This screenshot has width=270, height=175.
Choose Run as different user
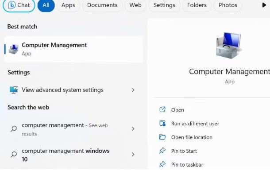pyautogui.click(x=195, y=124)
